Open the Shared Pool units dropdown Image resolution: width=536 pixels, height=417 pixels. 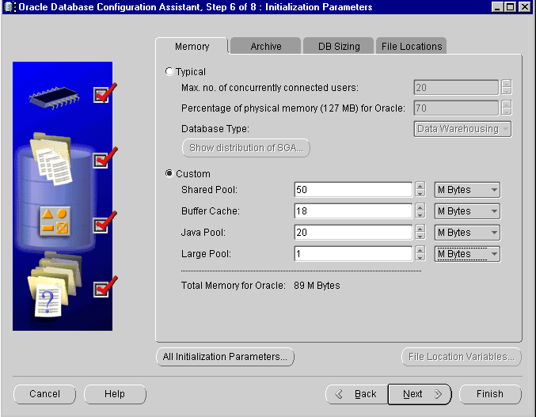point(467,190)
